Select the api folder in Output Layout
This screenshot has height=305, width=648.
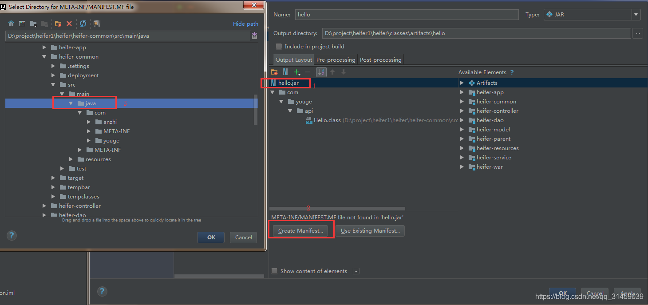point(308,111)
